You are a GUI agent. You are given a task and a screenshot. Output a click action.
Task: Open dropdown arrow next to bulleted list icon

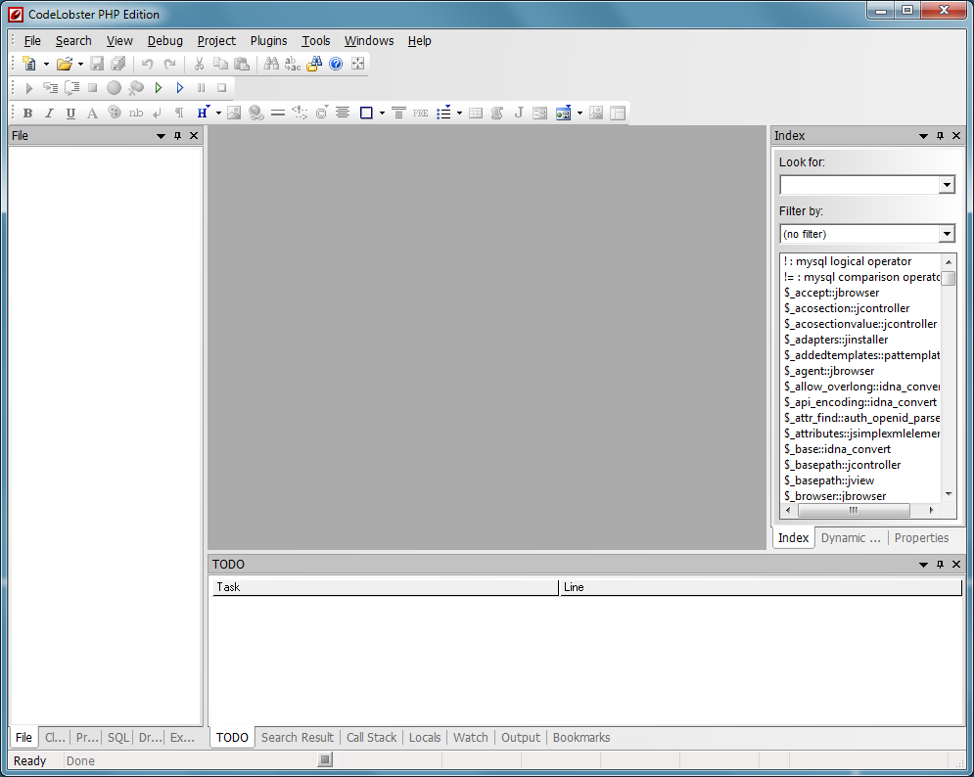[x=460, y=114]
